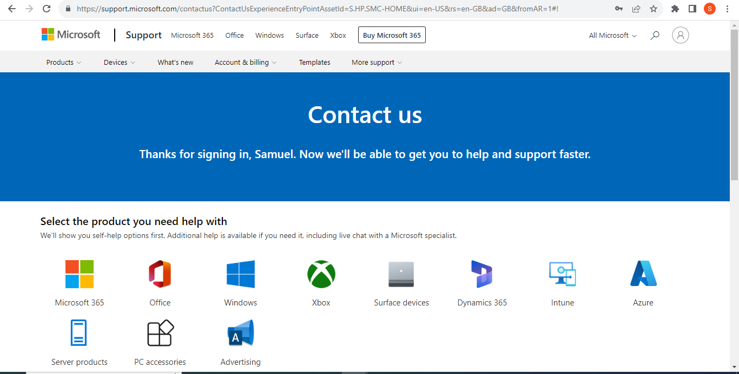
Task: Select the Windows product icon
Action: pyautogui.click(x=241, y=274)
